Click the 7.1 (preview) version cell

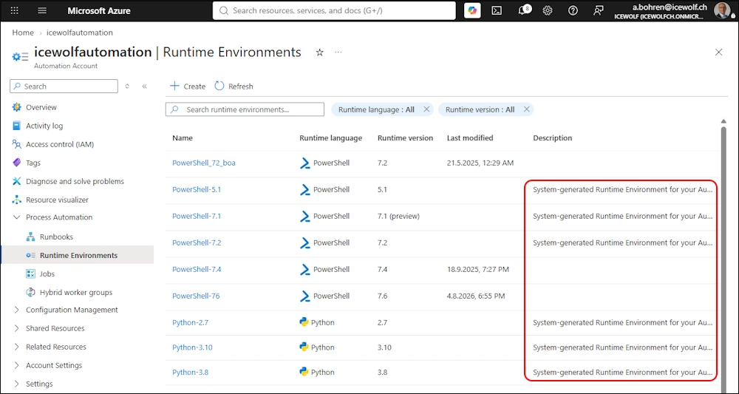pyautogui.click(x=398, y=216)
